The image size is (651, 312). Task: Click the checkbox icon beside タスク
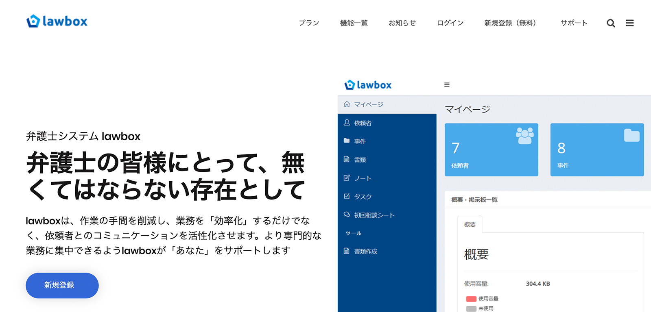pyautogui.click(x=347, y=196)
